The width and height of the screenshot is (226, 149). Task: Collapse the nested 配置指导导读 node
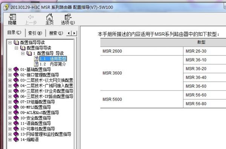point(17,48)
